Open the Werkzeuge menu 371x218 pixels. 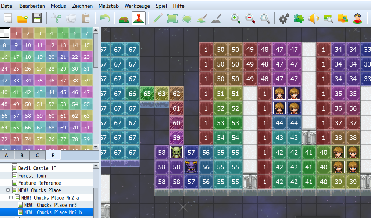click(137, 6)
